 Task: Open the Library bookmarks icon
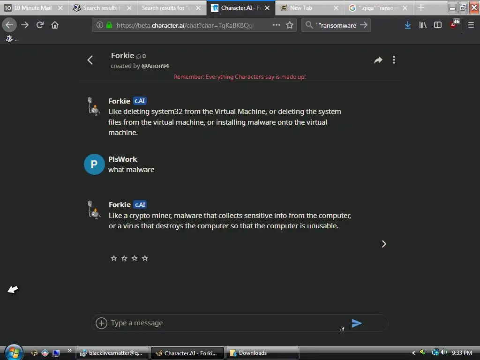pos(423,25)
